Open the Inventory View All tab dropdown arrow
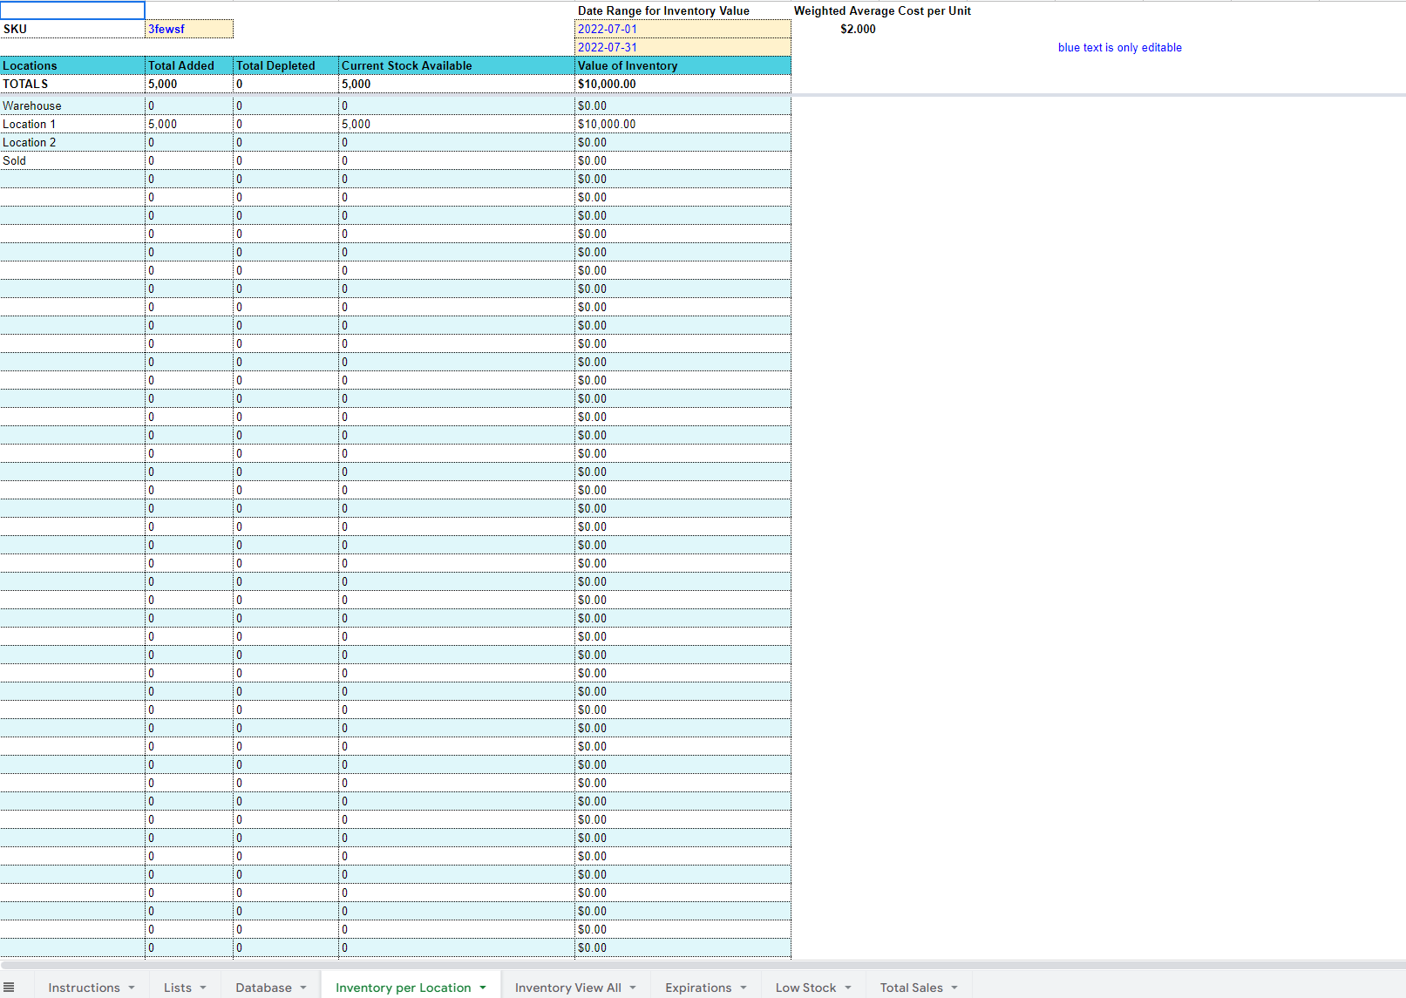This screenshot has width=1406, height=998. click(633, 988)
